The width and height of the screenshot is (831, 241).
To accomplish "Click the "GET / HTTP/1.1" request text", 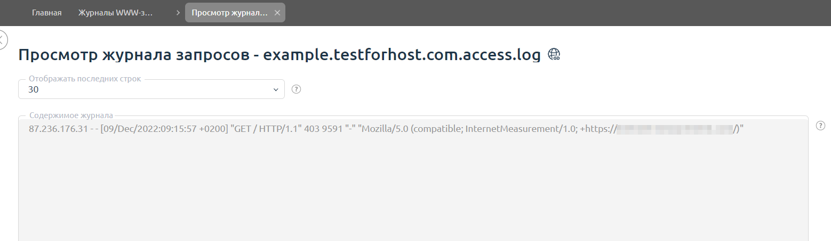I will (x=265, y=129).
